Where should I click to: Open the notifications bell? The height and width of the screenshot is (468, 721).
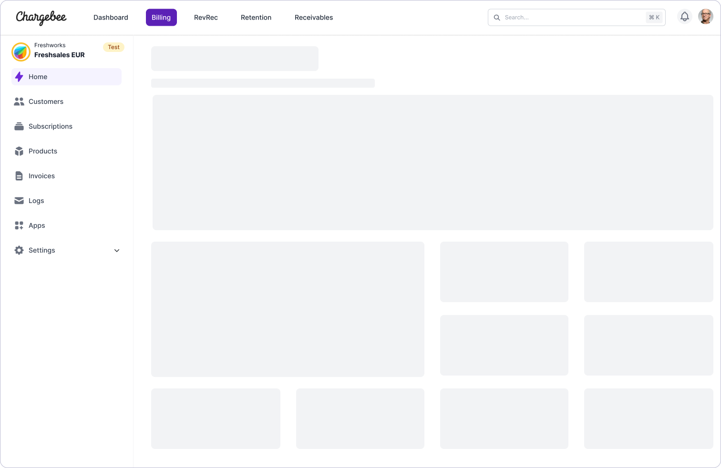tap(684, 17)
